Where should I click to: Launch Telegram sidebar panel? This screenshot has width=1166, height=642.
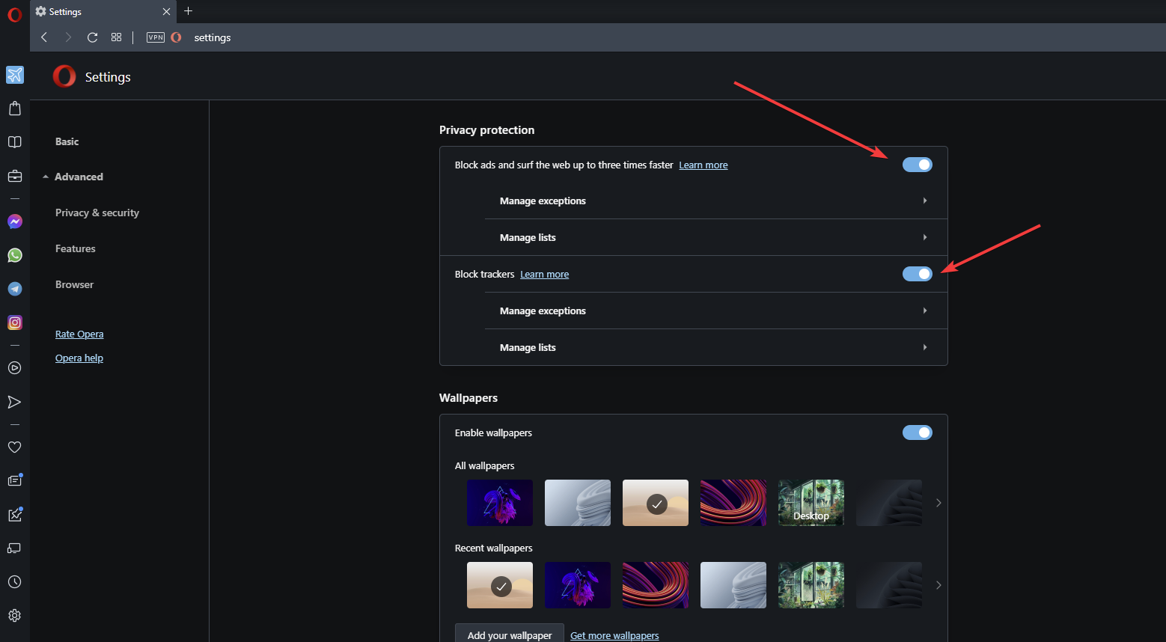(x=15, y=289)
